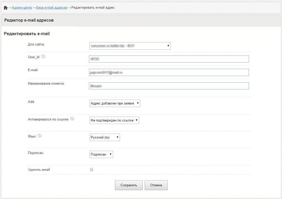This screenshot has width=282, height=199.
Task: Open the Админ-центр breadcrumb link
Action: click(22, 8)
